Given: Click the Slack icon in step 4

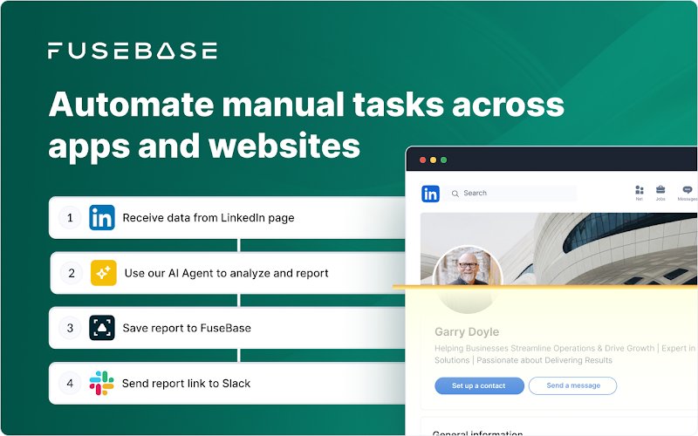Looking at the screenshot, I should [101, 383].
